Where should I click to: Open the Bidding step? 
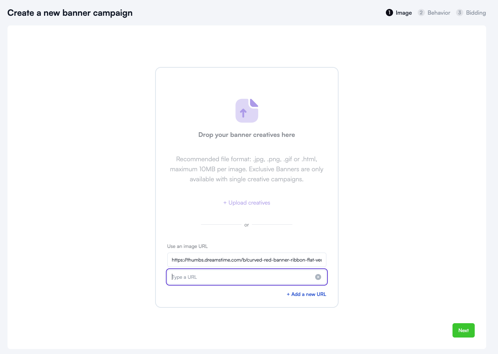tap(476, 13)
